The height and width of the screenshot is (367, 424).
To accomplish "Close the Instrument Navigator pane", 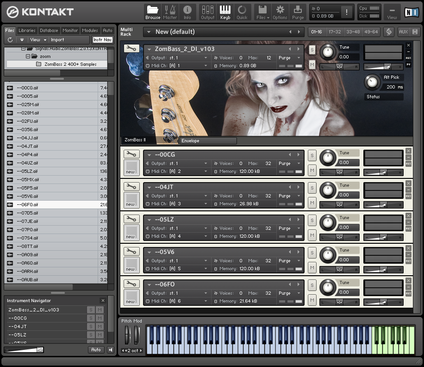I will [103, 300].
